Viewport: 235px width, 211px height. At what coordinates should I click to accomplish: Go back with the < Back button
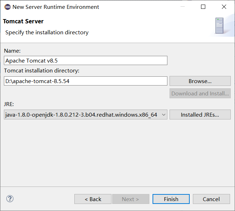pos(93,199)
